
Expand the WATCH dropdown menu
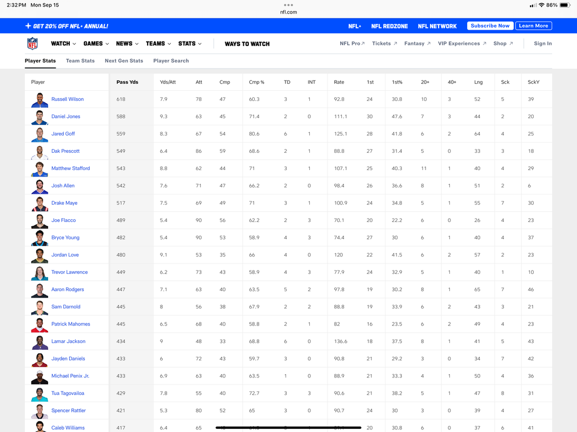pyautogui.click(x=63, y=43)
